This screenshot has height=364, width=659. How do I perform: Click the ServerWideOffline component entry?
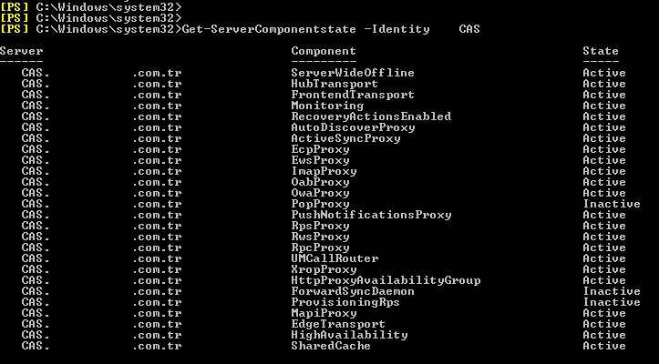point(353,73)
